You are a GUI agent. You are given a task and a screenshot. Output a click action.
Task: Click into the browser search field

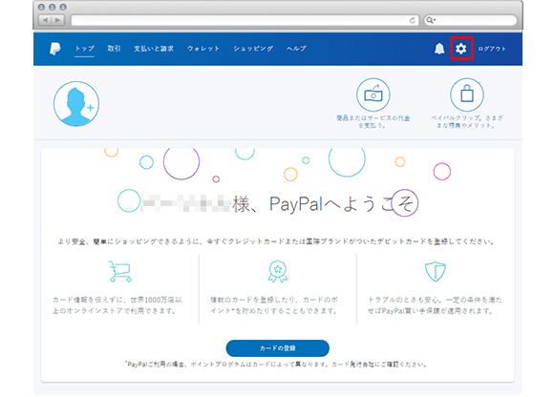pyautogui.click(x=471, y=20)
